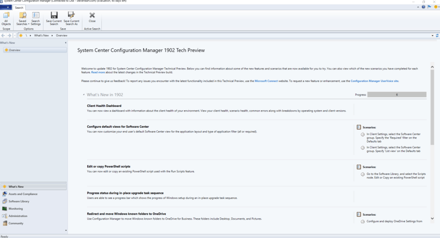Expand workspace options arrow at pane bottom
Screen dimensions: 440x238
(x=66, y=230)
